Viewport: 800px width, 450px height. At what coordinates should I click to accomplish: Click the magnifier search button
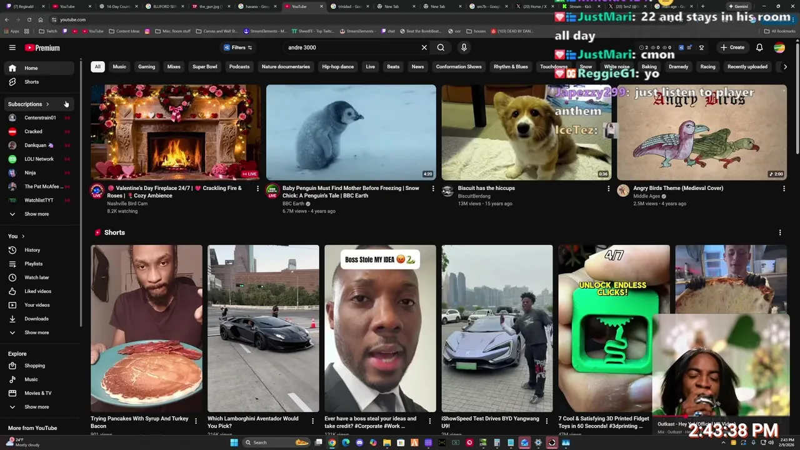[441, 47]
